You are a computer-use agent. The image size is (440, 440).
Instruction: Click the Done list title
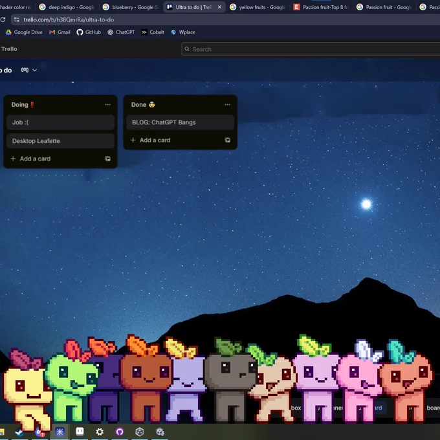pos(143,105)
